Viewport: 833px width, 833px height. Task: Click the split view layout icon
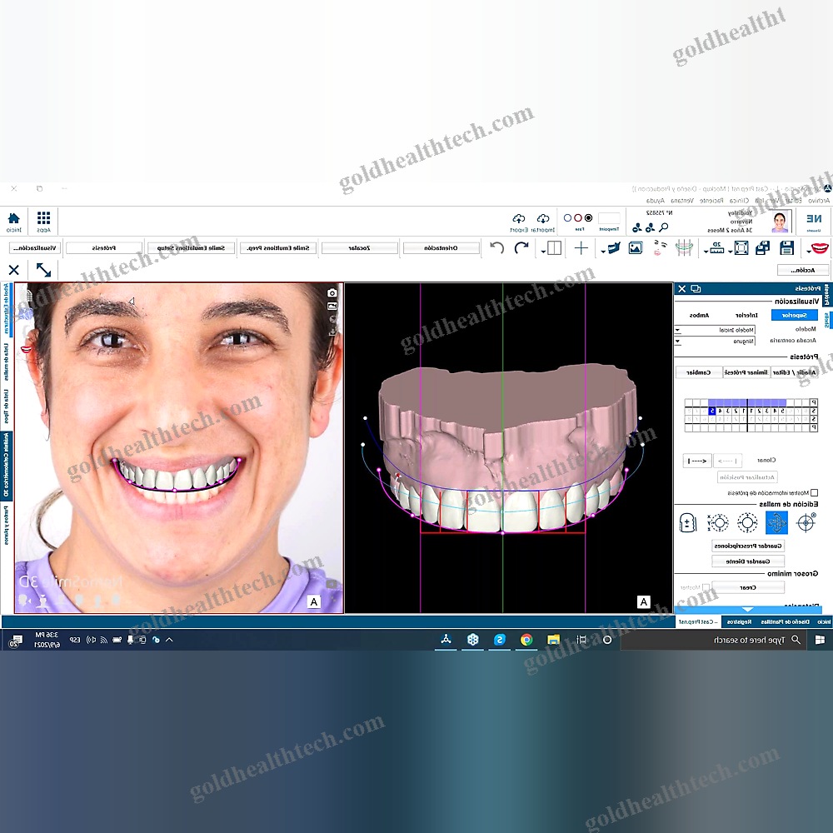554,248
